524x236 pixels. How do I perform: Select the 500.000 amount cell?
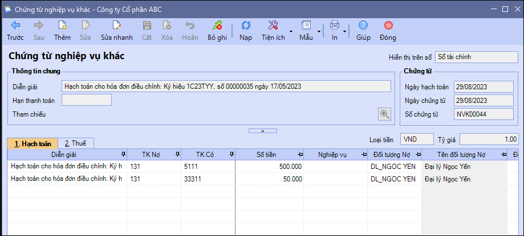[x=269, y=167]
